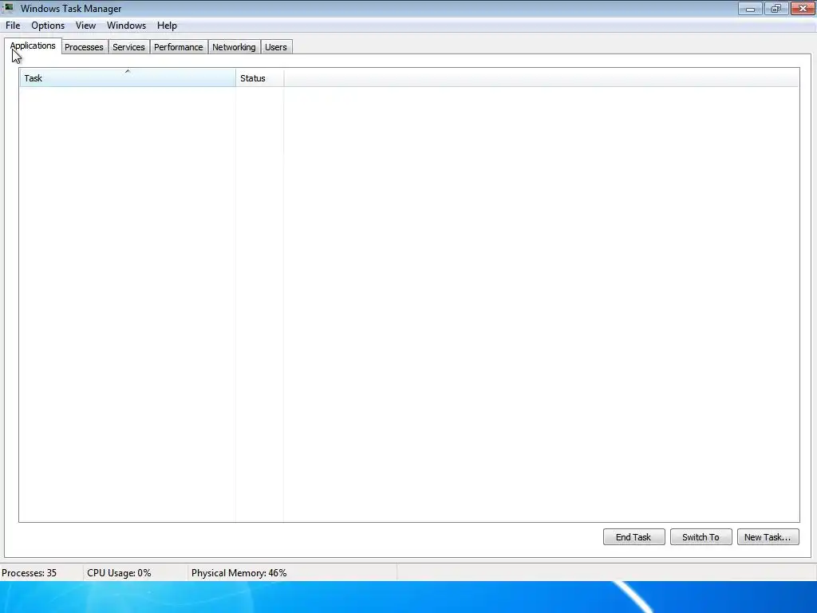Click the Physical Memory: 46% status text
Screen dimensions: 817x613
point(239,573)
